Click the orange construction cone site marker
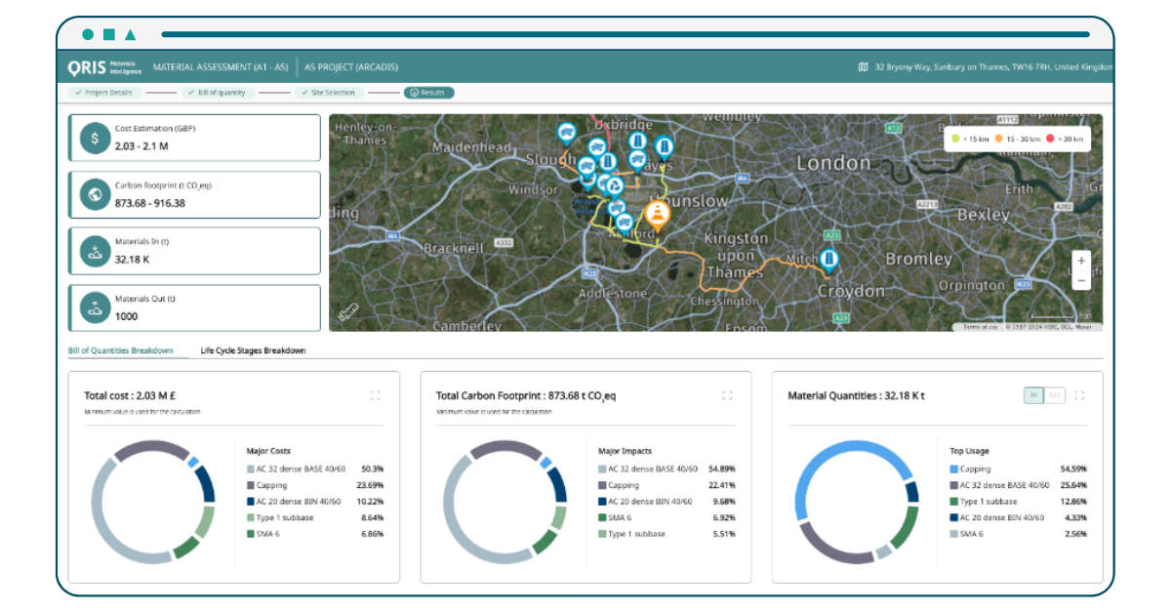Screen dimensions: 1171x613 pyautogui.click(x=658, y=215)
